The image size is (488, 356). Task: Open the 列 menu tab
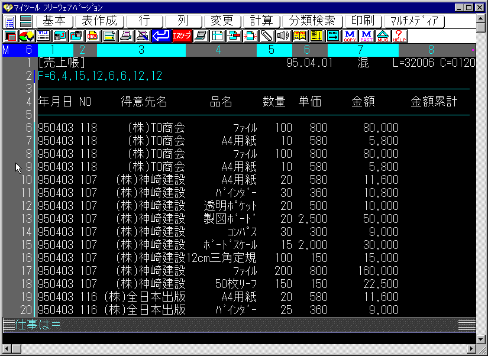(x=183, y=21)
